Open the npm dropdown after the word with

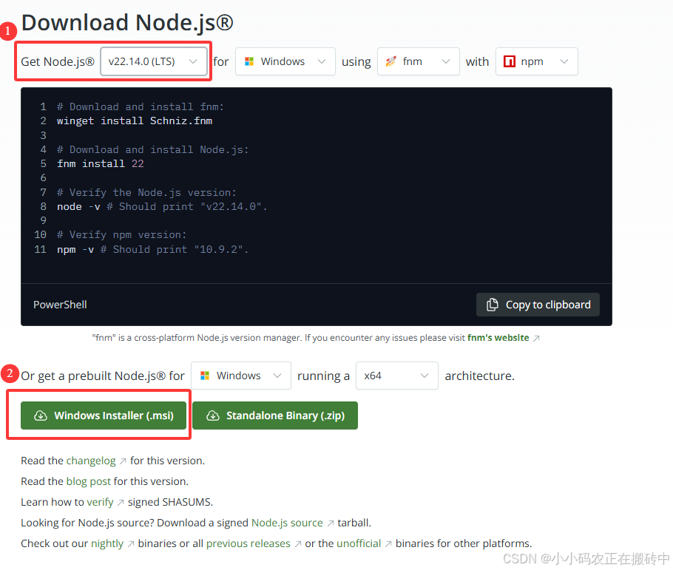(x=536, y=61)
